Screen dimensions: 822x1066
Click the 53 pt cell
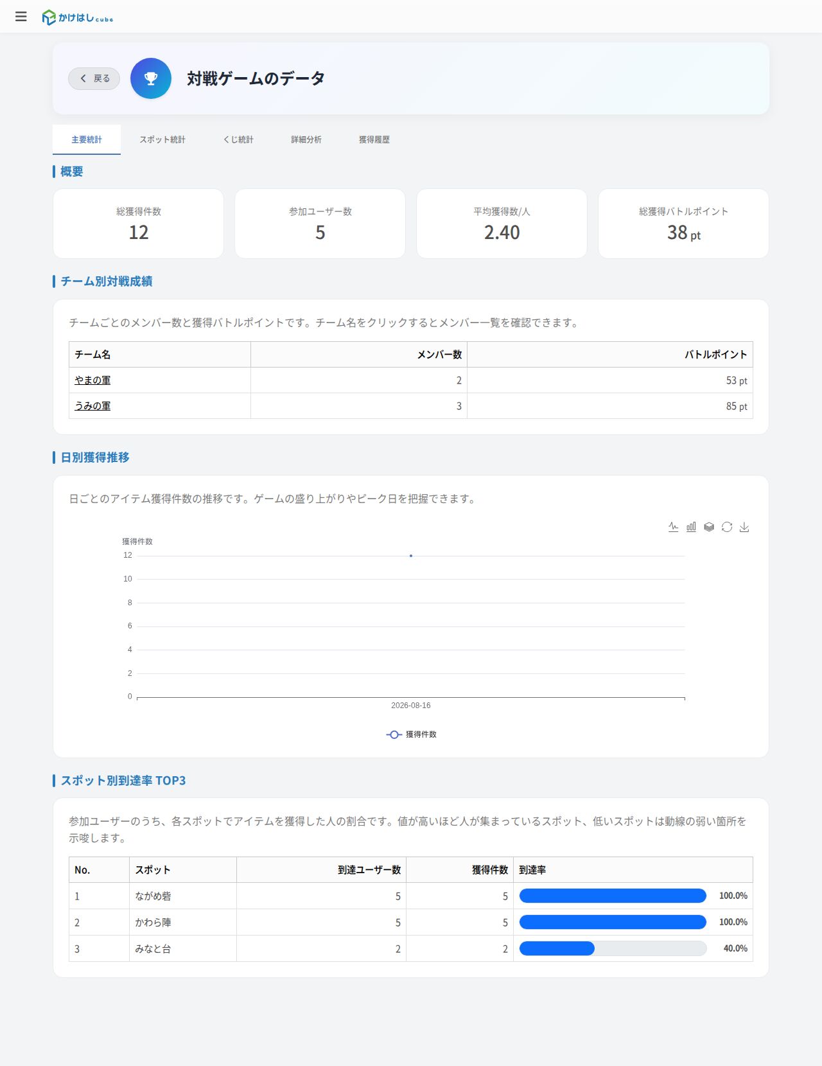[x=610, y=380]
